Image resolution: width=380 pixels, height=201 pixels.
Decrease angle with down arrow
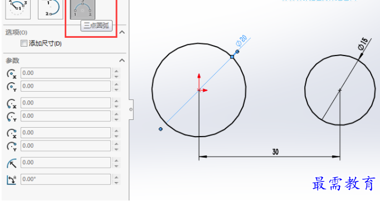(116, 182)
